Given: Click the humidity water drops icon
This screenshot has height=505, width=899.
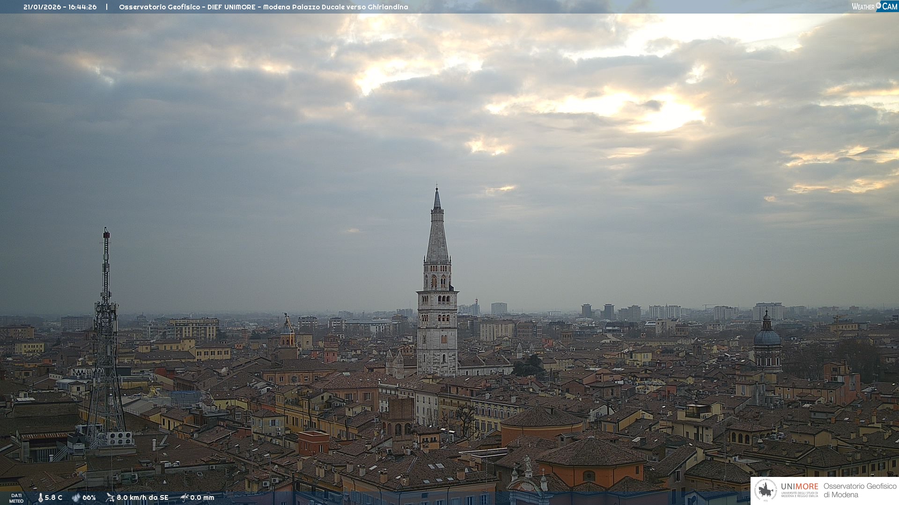Looking at the screenshot, I should pos(76,498).
